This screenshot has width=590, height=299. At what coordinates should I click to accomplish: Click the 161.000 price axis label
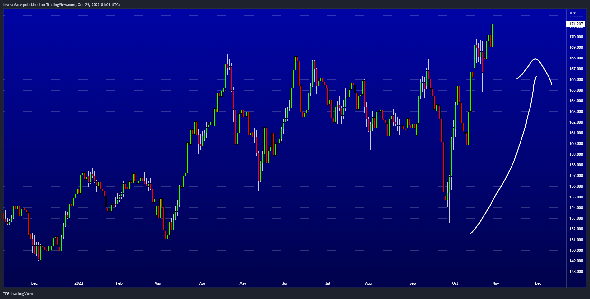576,133
